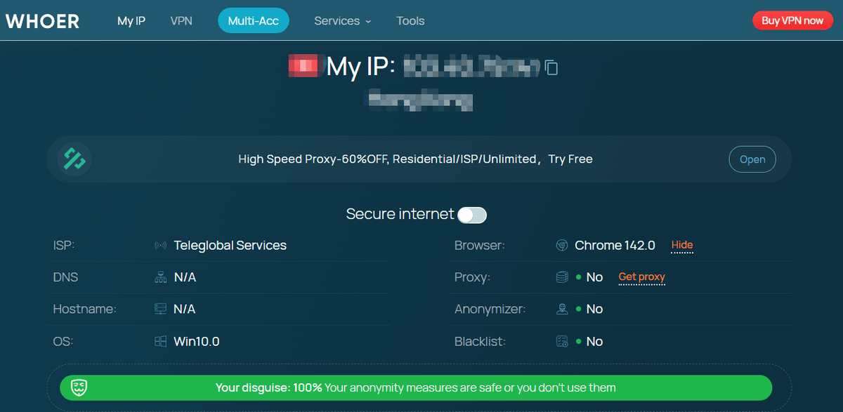This screenshot has height=412, width=843.
Task: Open the My IP nav item
Action: pyautogui.click(x=131, y=21)
